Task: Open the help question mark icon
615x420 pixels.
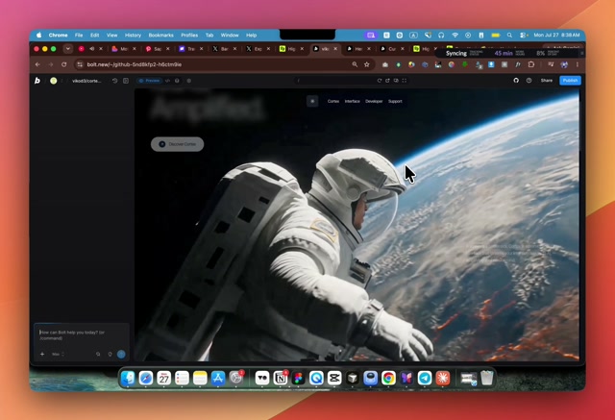Action: [529, 81]
